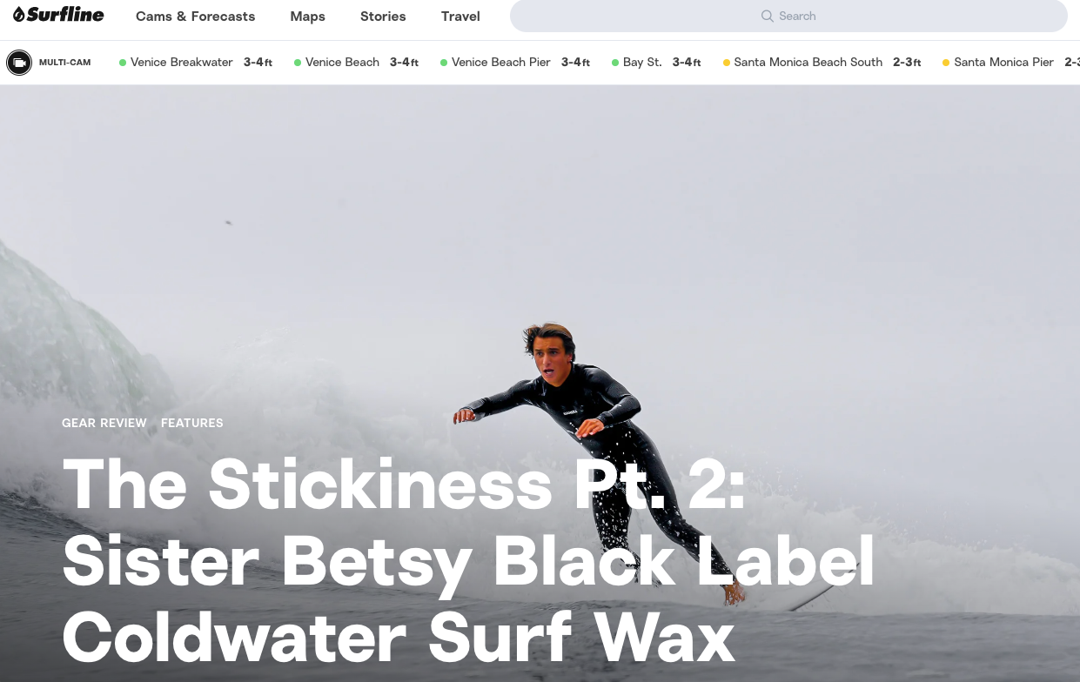Open Venice Beach 3-4ft report

click(x=357, y=63)
